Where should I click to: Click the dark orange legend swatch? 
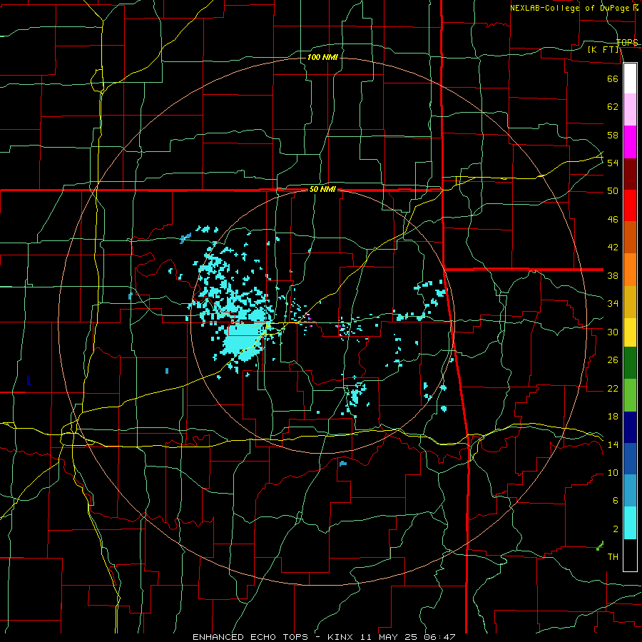630,237
